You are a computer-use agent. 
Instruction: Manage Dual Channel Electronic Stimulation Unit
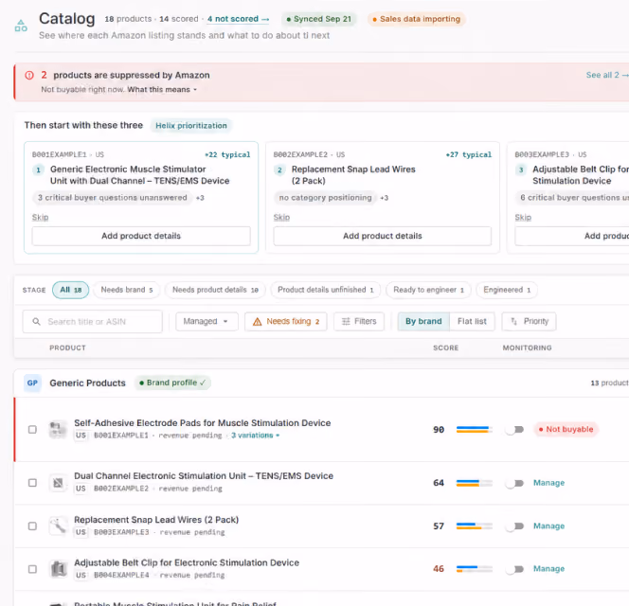tap(548, 483)
